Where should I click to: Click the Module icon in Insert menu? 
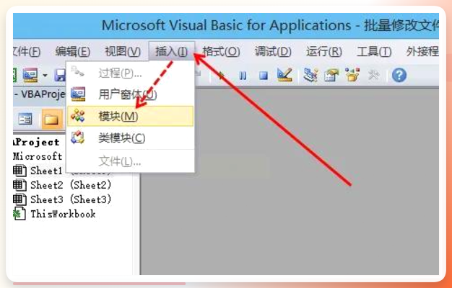(x=78, y=116)
